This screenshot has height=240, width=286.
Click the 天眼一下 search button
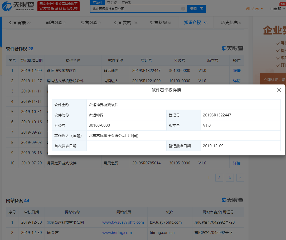click(197, 9)
